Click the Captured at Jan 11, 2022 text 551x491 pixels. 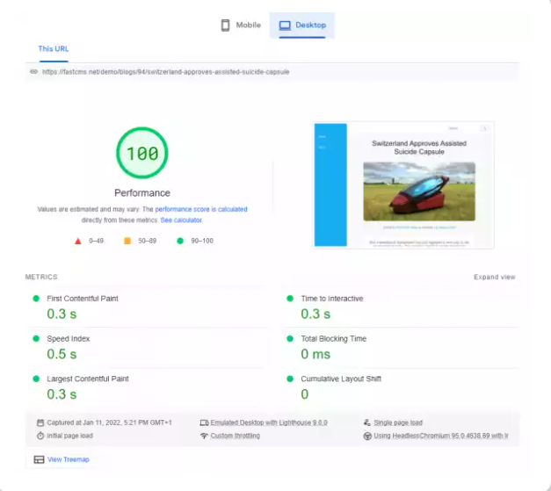109,422
